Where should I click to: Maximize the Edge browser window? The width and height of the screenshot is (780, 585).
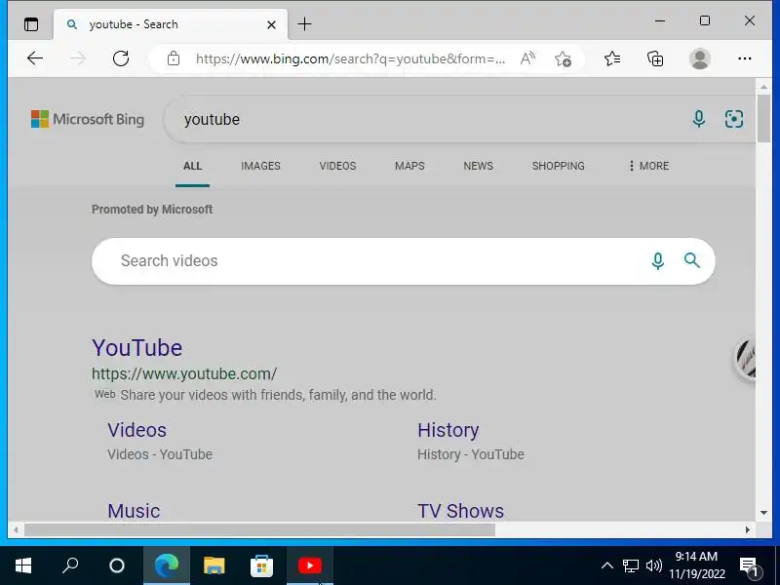click(x=704, y=20)
